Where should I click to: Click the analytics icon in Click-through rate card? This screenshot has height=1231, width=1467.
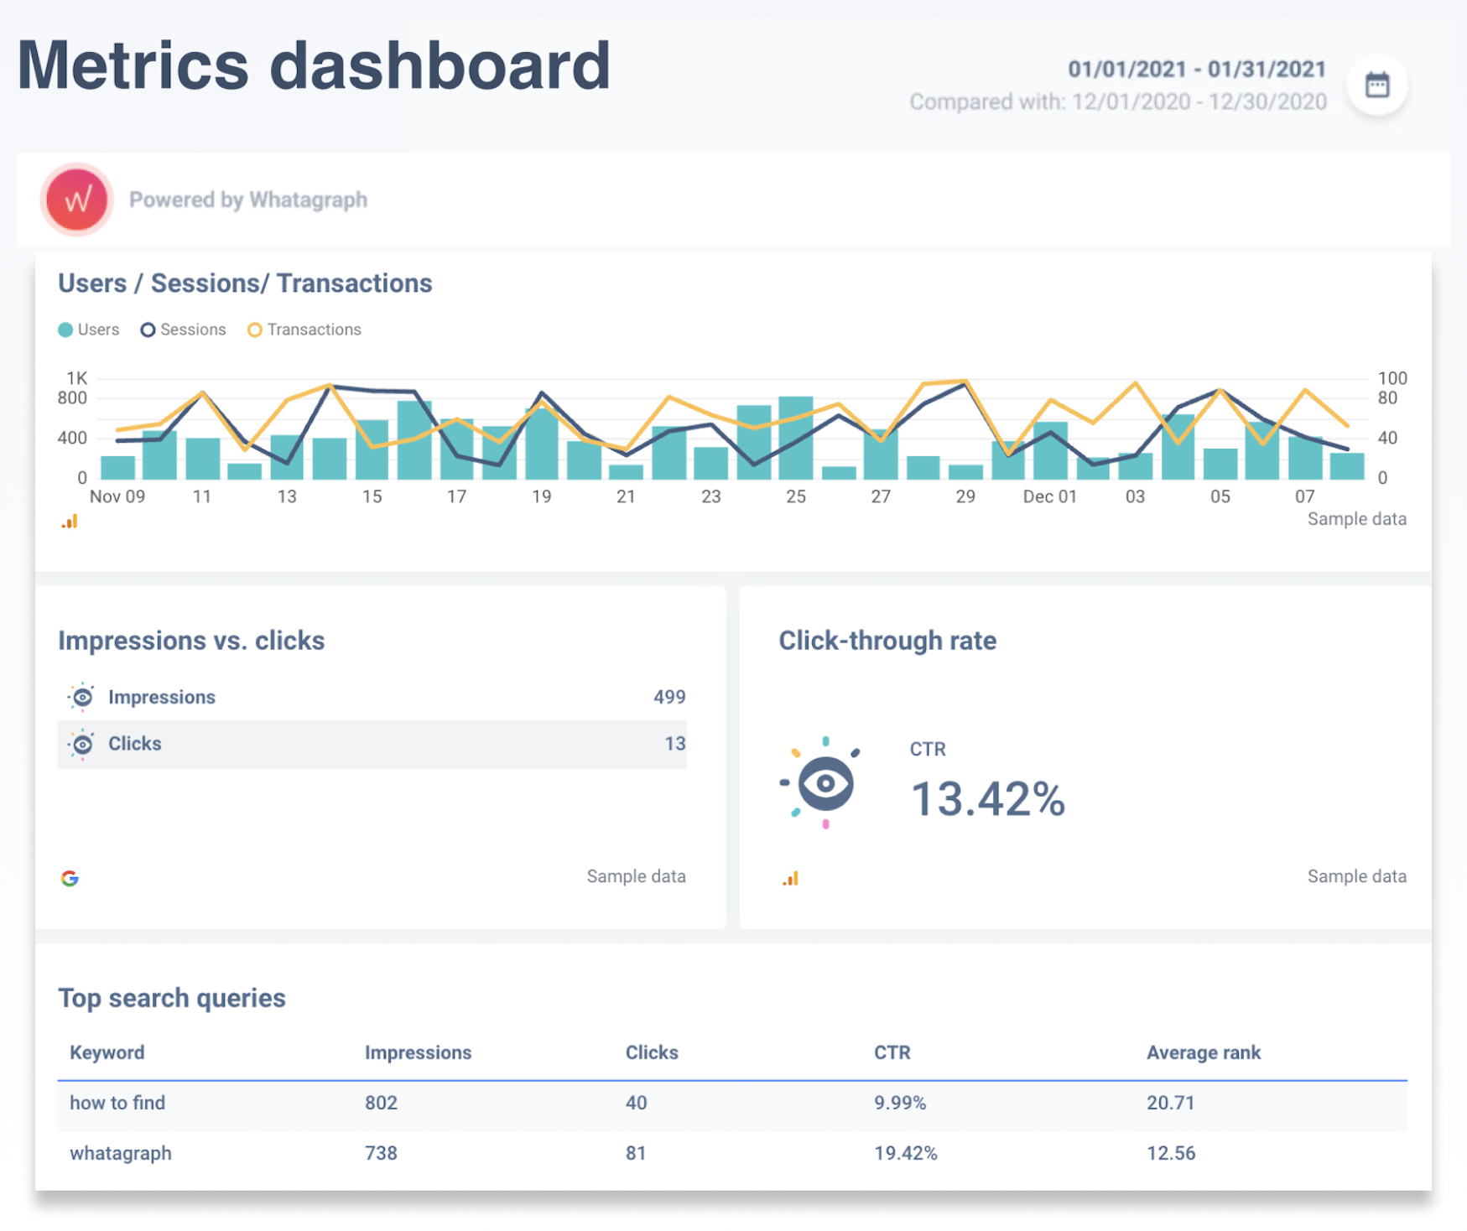(x=790, y=878)
